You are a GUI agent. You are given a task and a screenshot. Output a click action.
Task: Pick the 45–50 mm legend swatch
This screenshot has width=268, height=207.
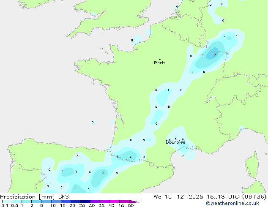(x=124, y=202)
